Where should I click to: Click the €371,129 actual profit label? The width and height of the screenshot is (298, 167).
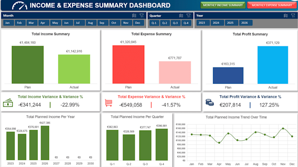(x=273, y=43)
